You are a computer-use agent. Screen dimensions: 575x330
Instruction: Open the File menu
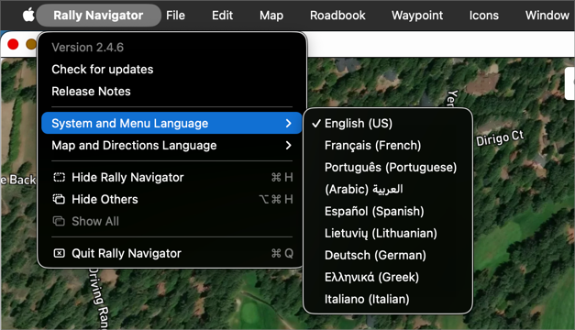pyautogui.click(x=175, y=16)
